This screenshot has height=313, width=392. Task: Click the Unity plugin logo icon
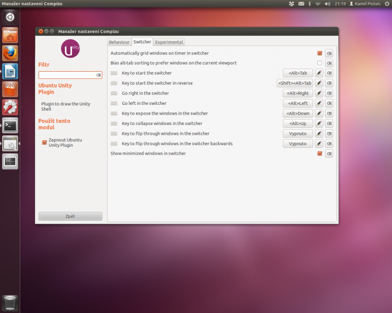(70, 48)
